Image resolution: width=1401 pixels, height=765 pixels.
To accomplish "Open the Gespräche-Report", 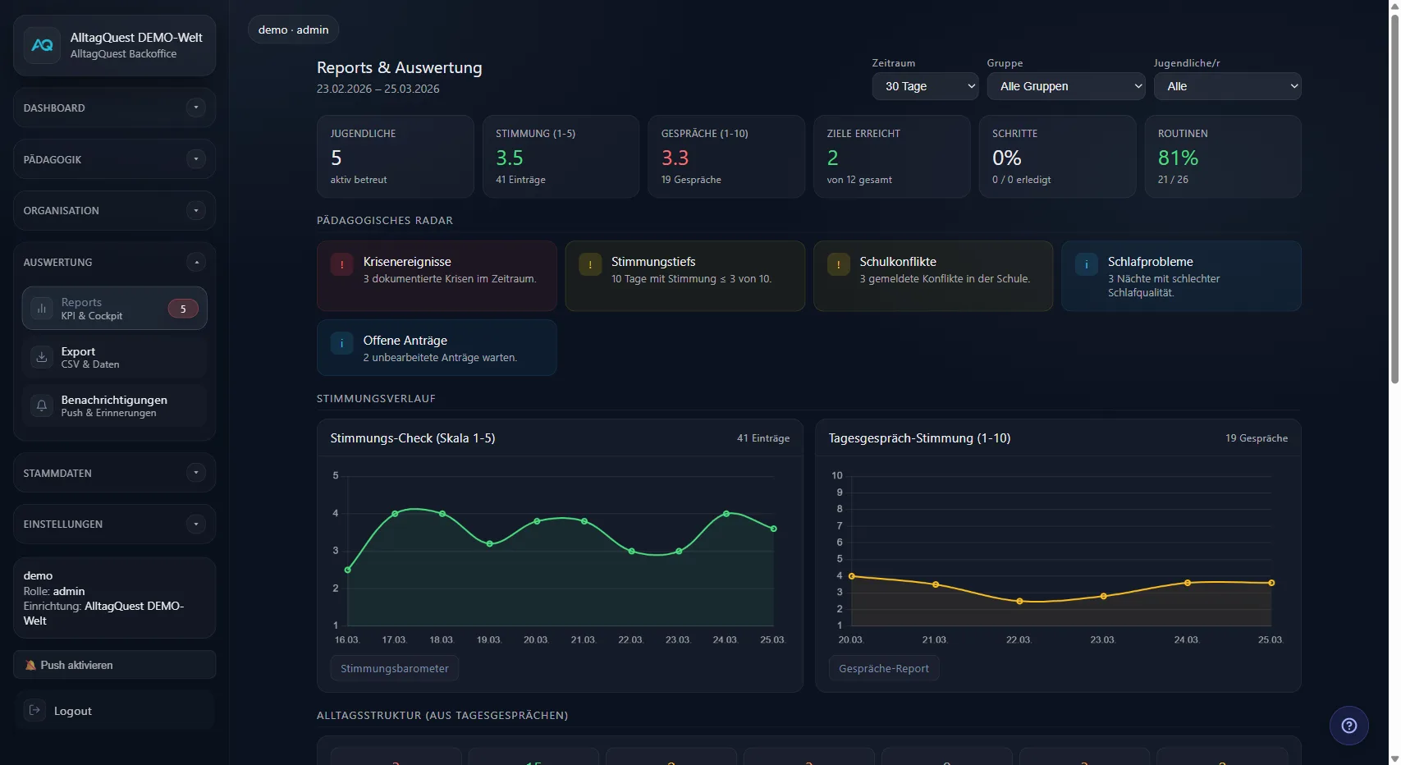I will (x=883, y=667).
